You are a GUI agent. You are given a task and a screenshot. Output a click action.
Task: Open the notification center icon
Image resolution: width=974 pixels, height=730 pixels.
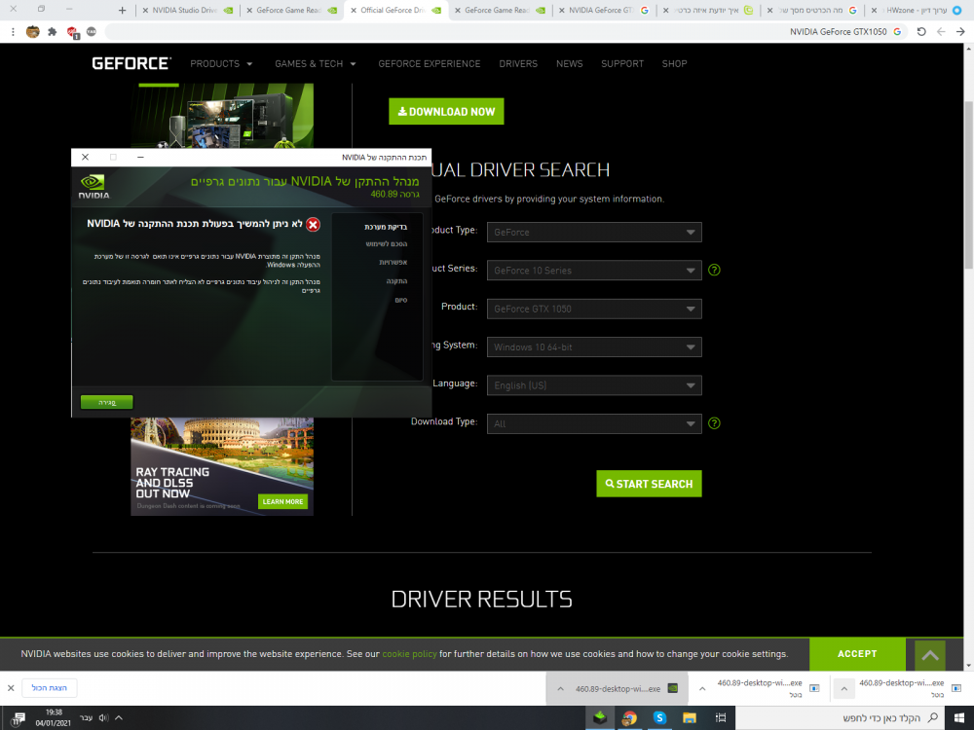18,718
